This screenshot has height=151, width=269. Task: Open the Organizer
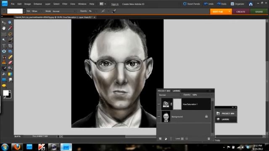(237, 4)
